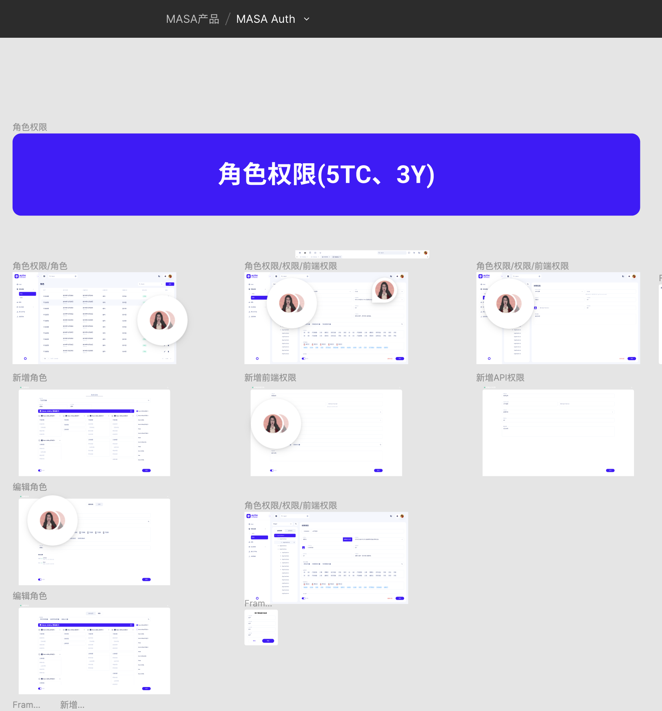Open the search filter dropdown in the 角色 list
The width and height of the screenshot is (662, 711).
(x=161, y=284)
